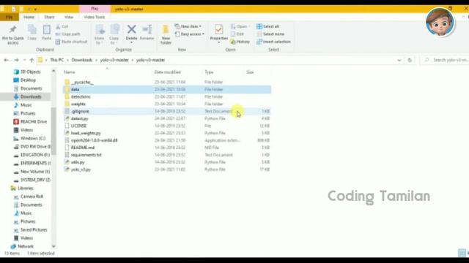Sort by Type column header
This screenshot has height=263, width=469.
[x=209, y=72]
